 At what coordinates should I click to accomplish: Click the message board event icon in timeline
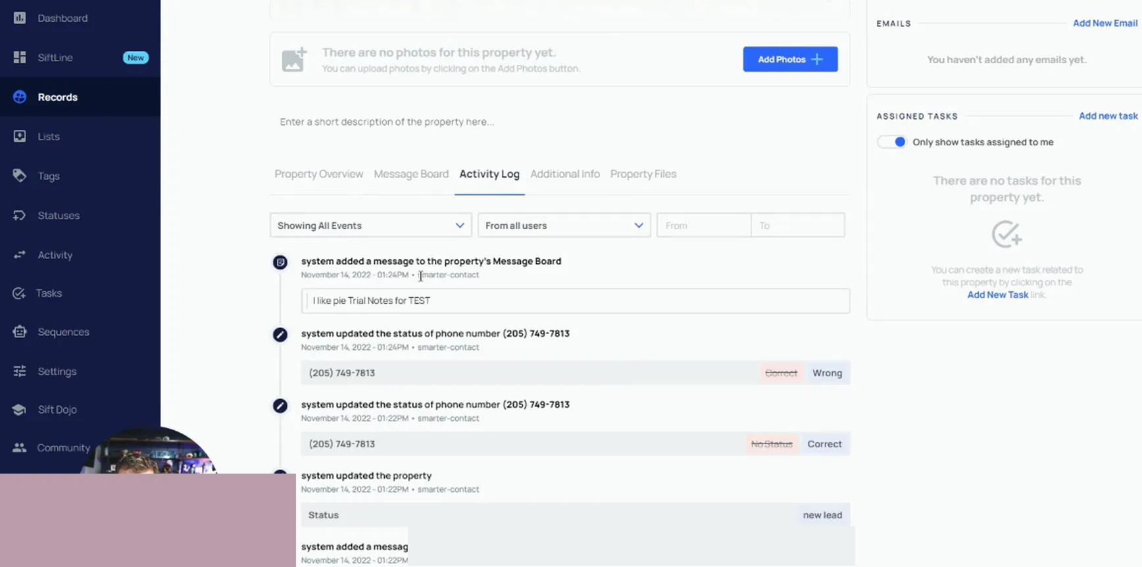tap(280, 262)
